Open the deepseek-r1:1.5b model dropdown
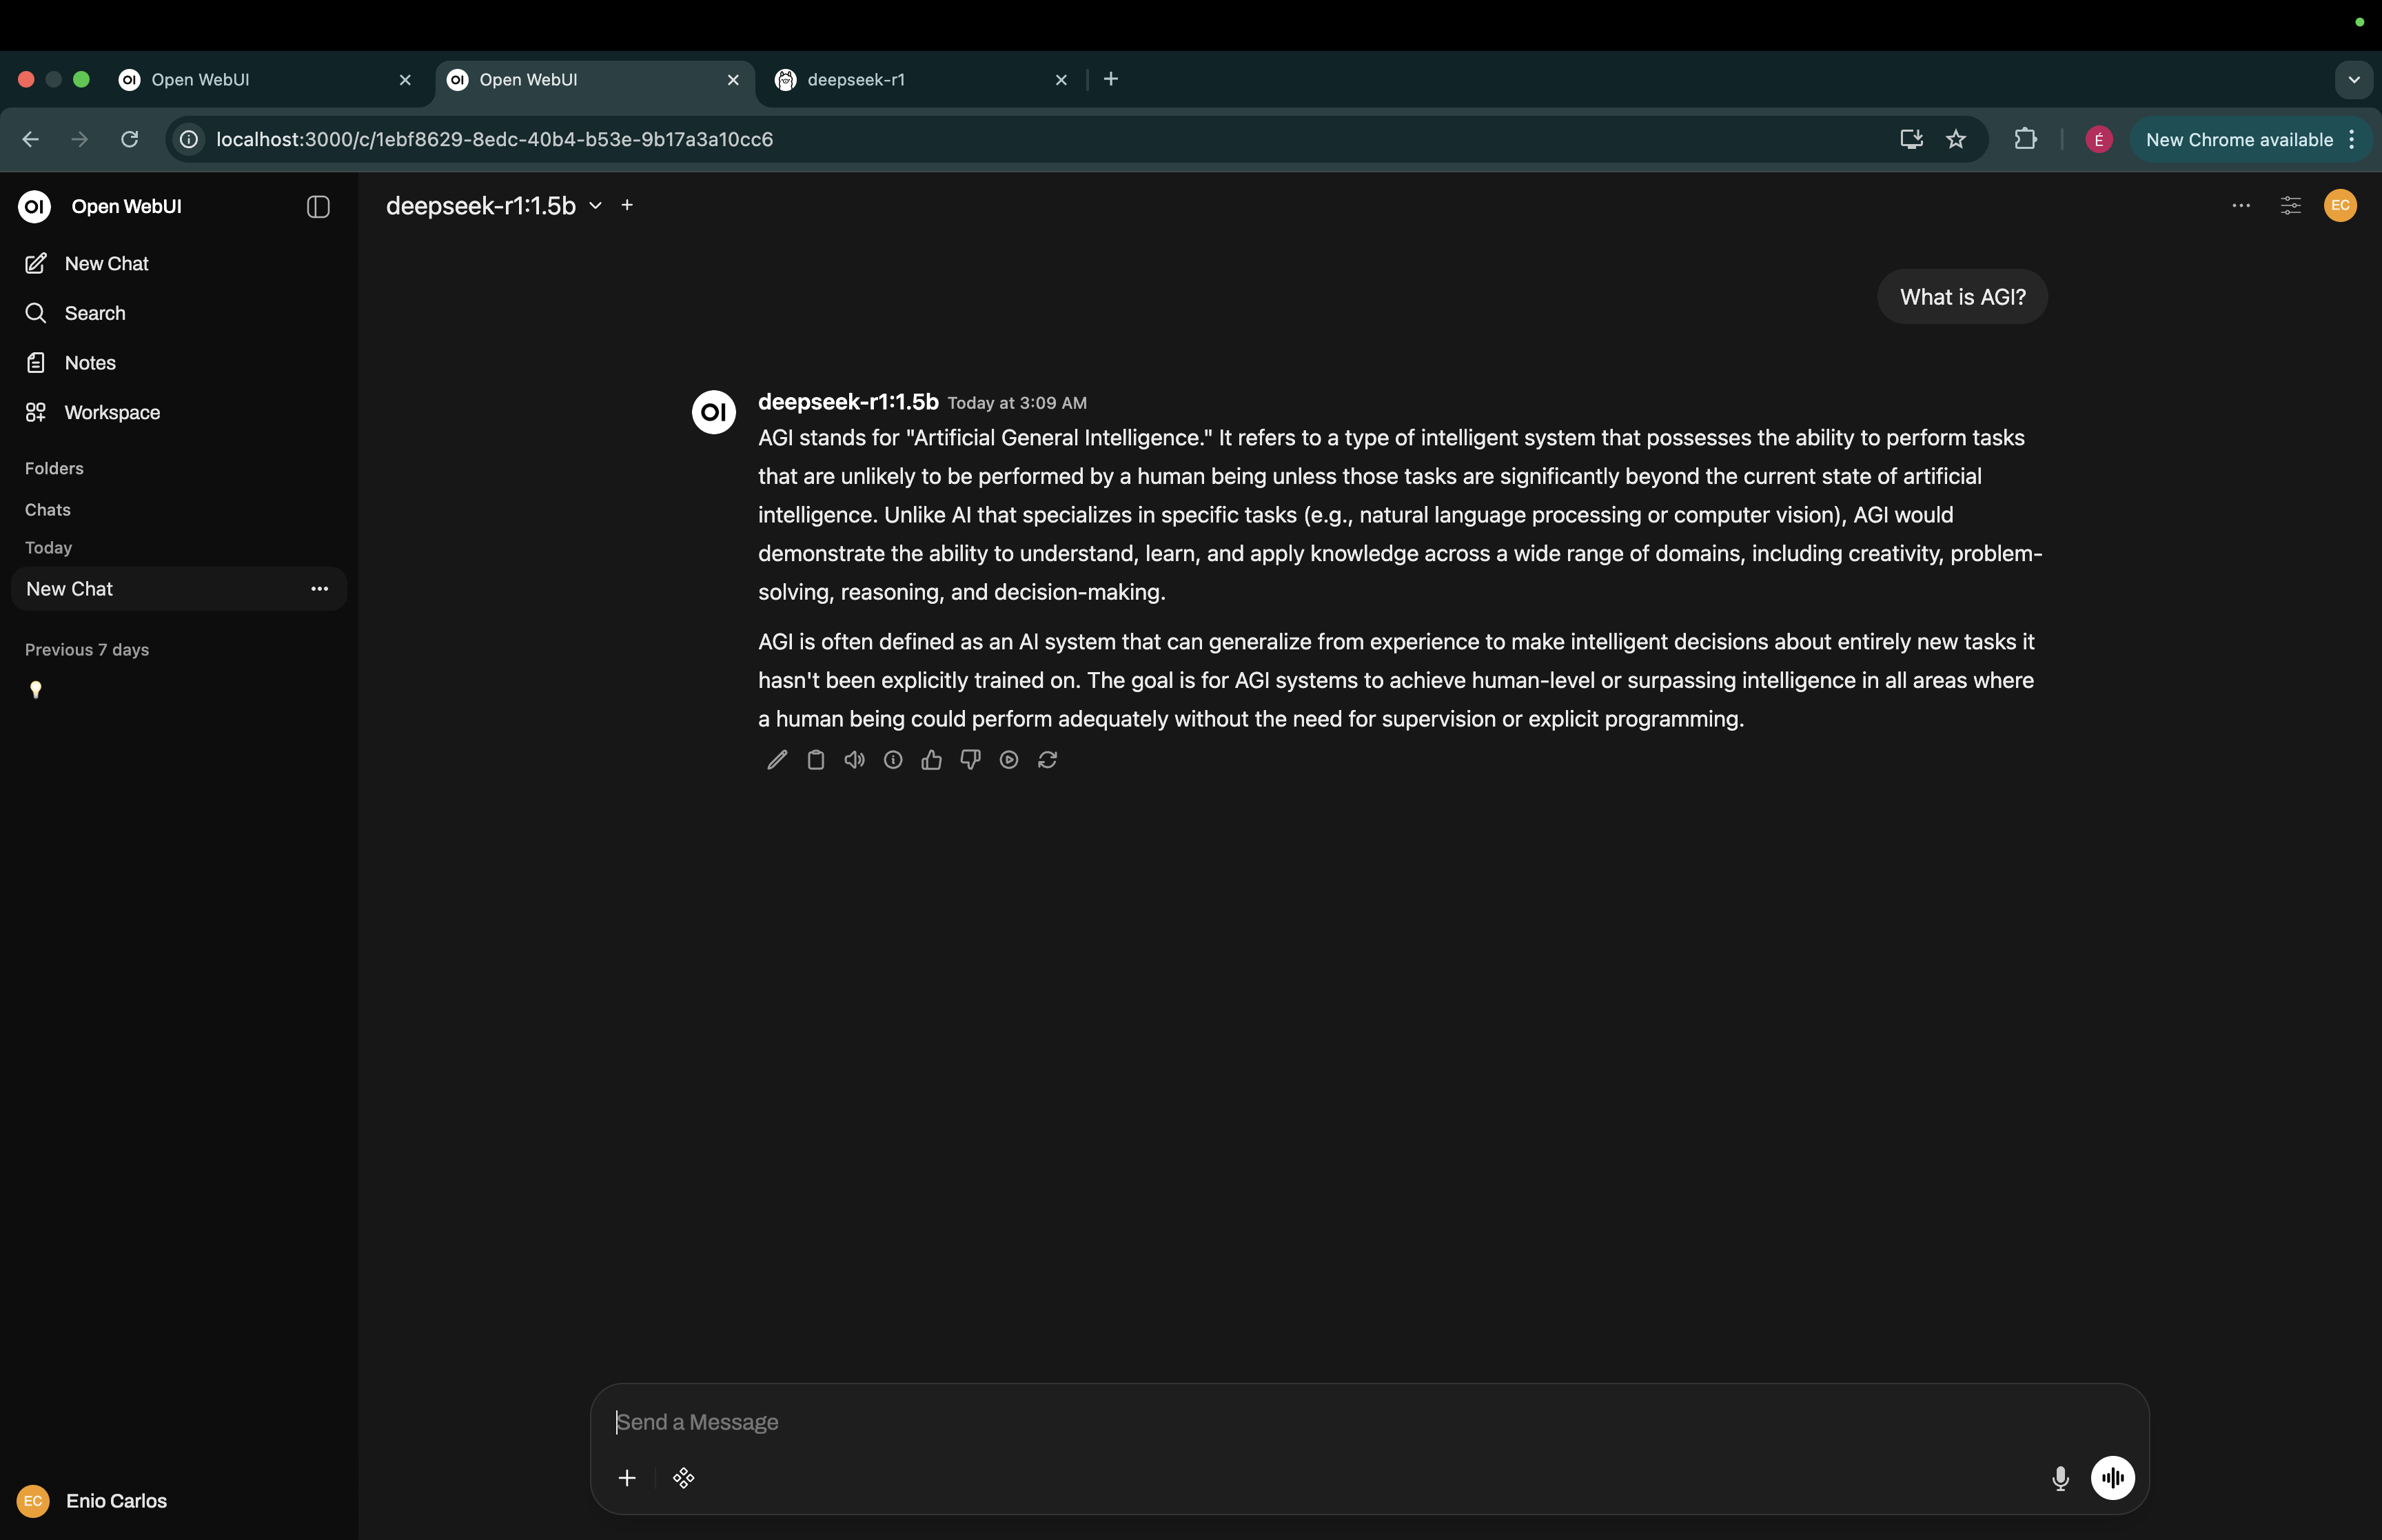This screenshot has width=2382, height=1540. (x=495, y=205)
